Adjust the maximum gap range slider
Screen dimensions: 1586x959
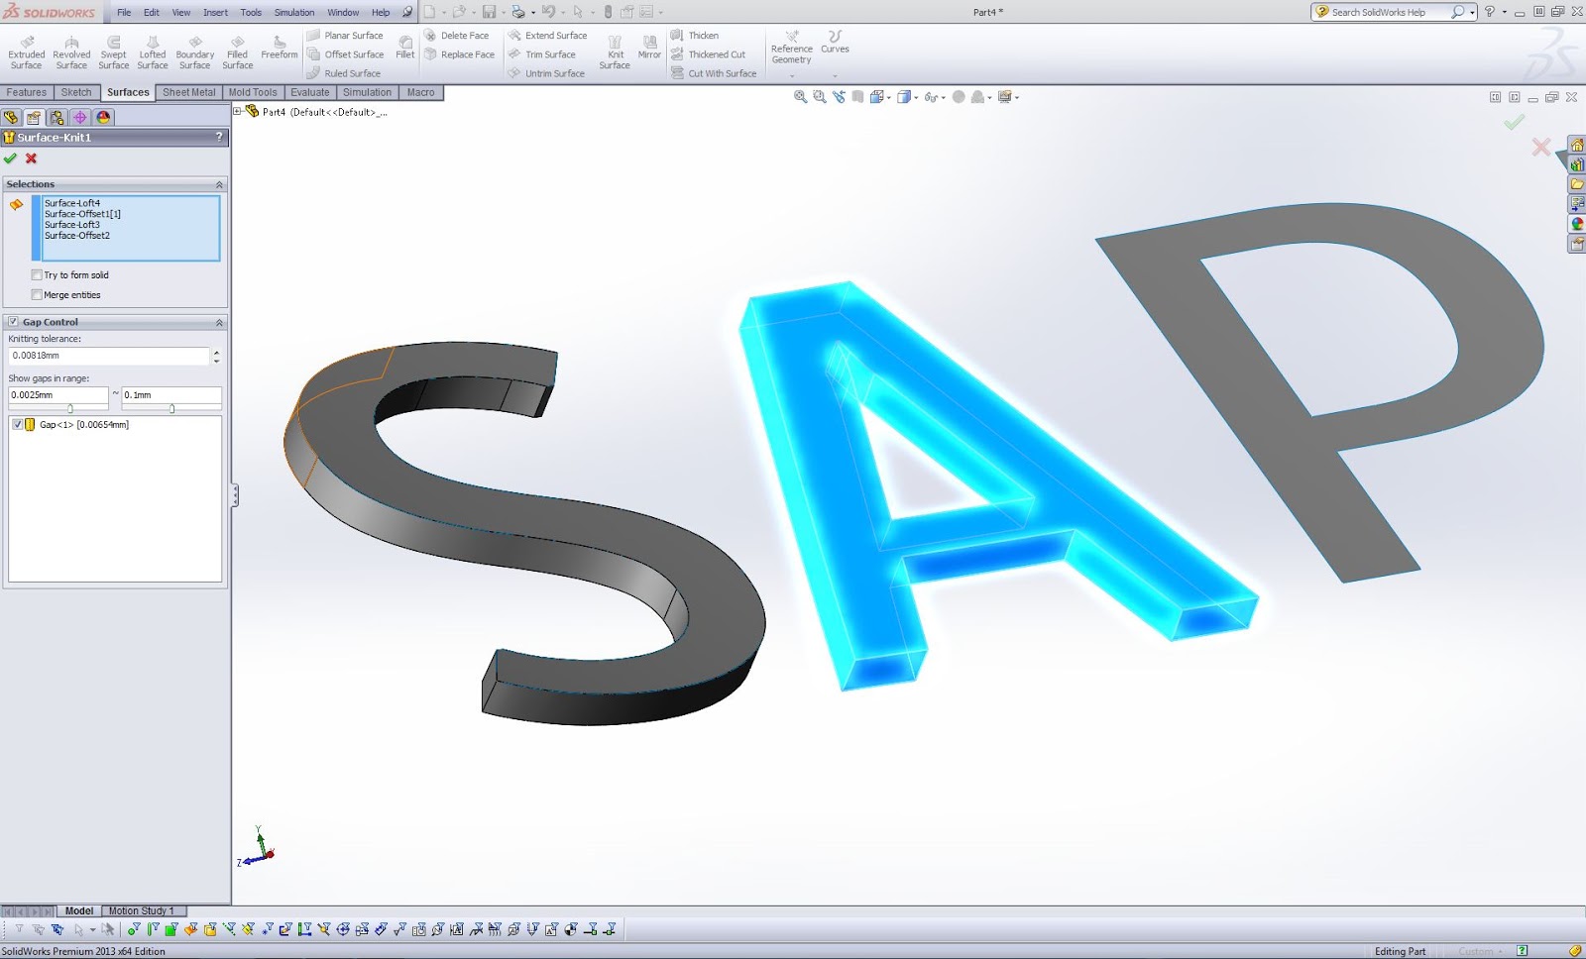pyautogui.click(x=171, y=408)
